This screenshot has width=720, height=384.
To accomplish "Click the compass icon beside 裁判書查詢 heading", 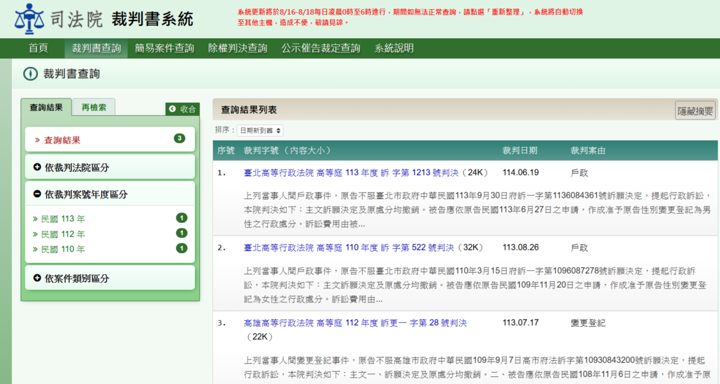I will coord(30,73).
